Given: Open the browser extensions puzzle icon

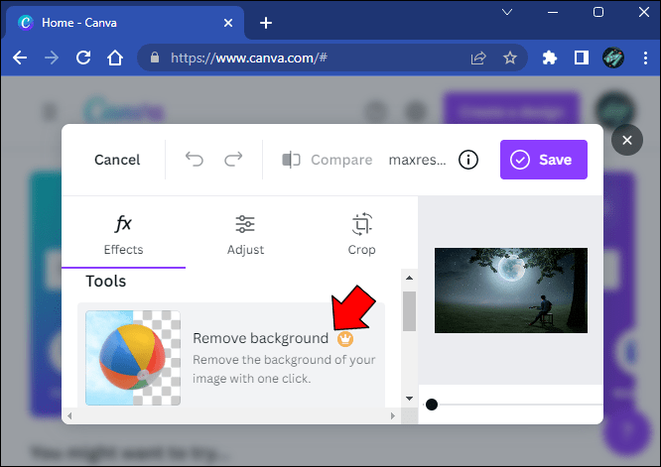Looking at the screenshot, I should 549,58.
